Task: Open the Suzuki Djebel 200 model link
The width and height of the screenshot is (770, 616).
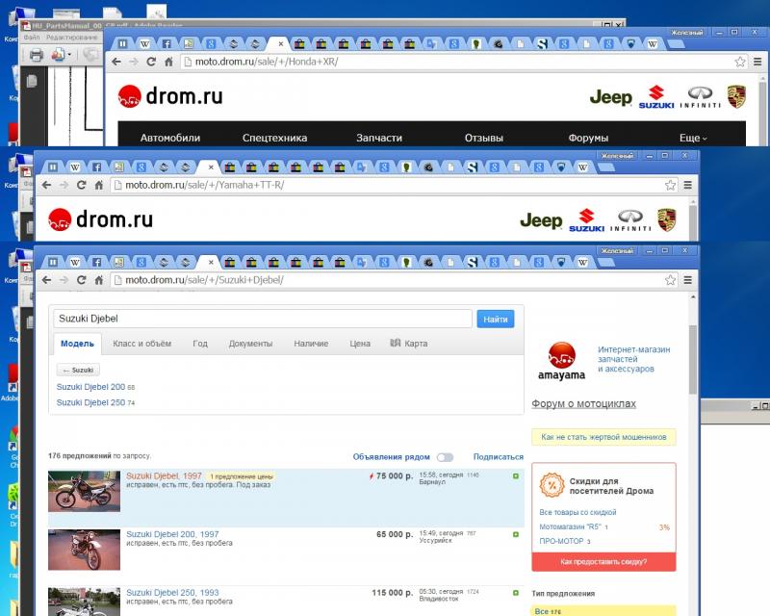Action: (90, 387)
